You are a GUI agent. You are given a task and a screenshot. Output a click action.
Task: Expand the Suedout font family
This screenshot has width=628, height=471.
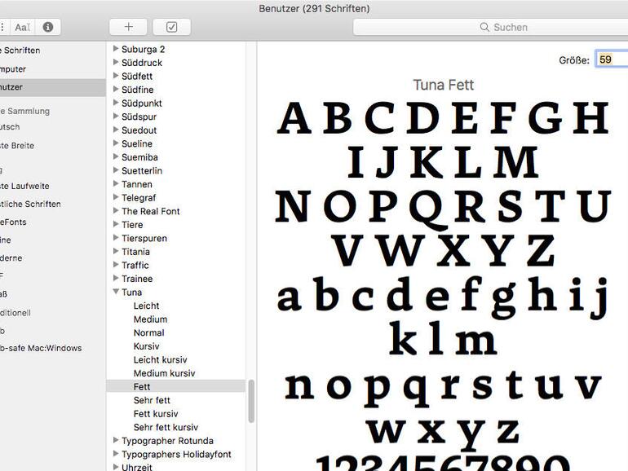pyautogui.click(x=116, y=130)
